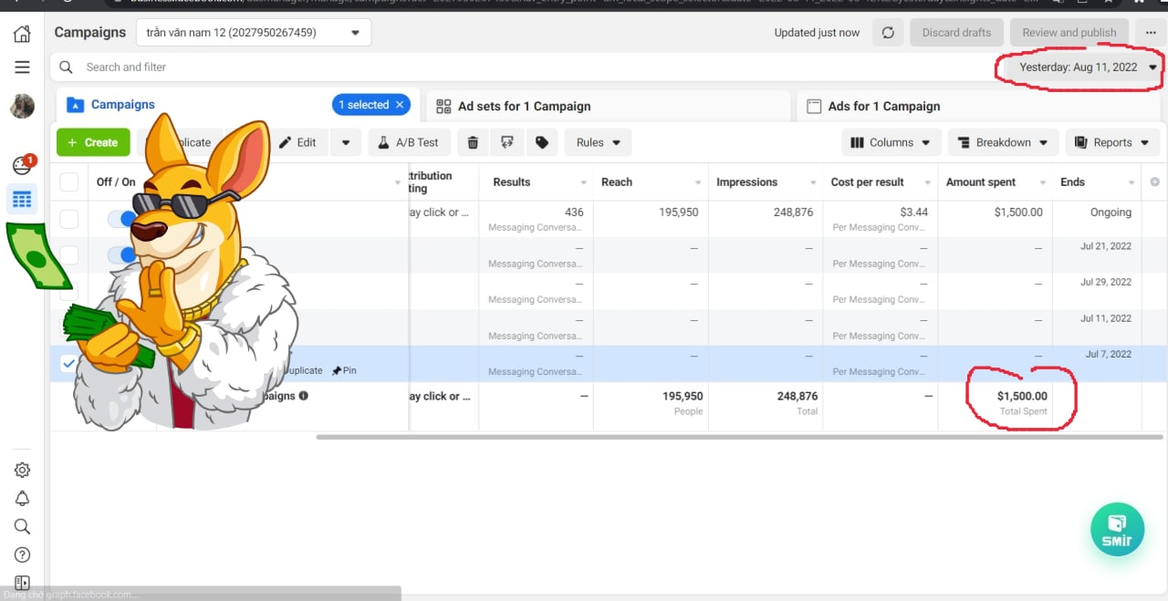Open the Rules dropdown

(598, 142)
